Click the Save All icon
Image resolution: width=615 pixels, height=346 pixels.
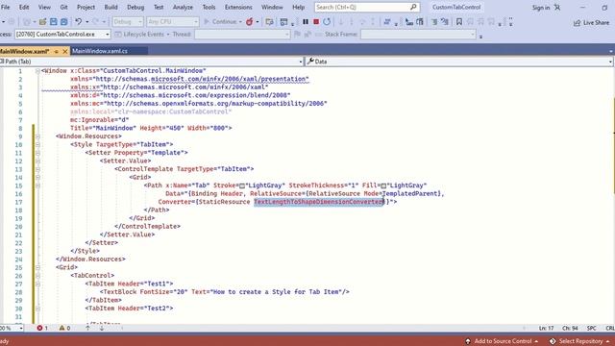(x=64, y=22)
